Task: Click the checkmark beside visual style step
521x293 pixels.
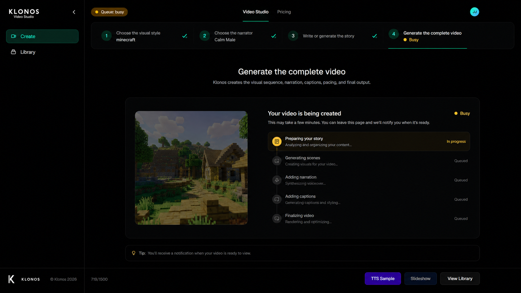Action: 185,36
